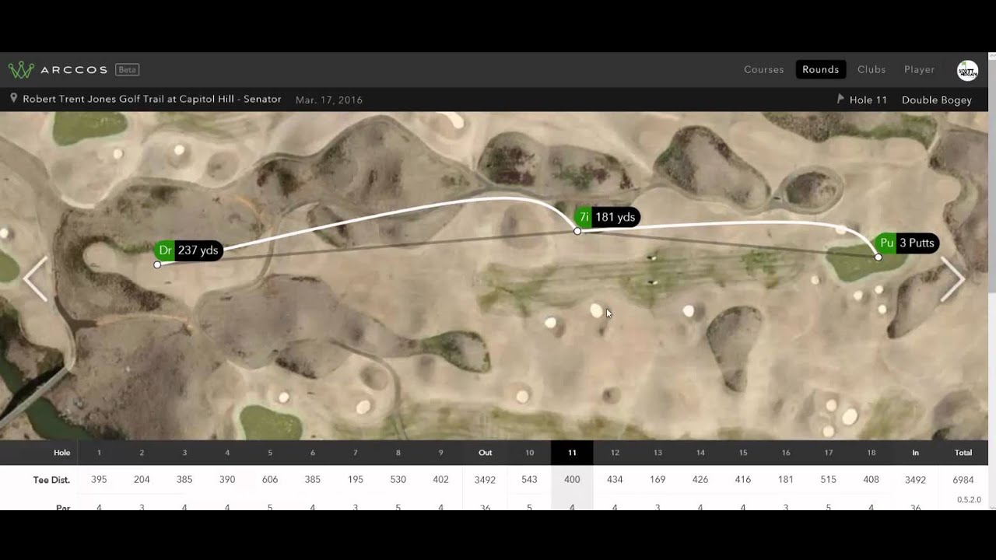Select hole 4 in the scorecard header
The image size is (996, 560).
(227, 453)
